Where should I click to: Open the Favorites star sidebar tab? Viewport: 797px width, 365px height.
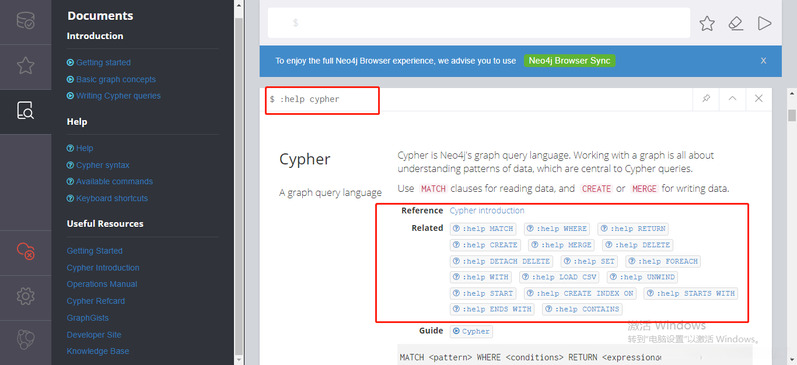pos(26,66)
